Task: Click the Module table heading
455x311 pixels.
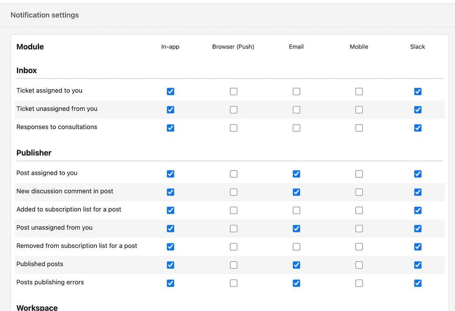Action: [x=30, y=47]
